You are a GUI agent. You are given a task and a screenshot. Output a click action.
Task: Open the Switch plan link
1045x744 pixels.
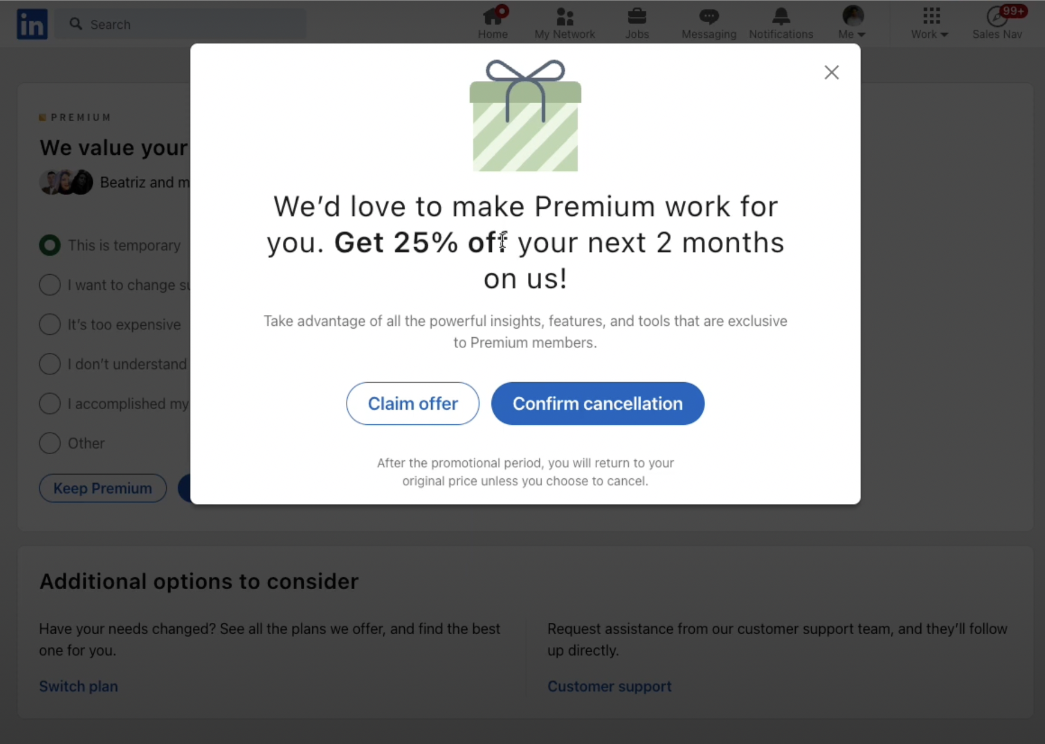point(79,686)
